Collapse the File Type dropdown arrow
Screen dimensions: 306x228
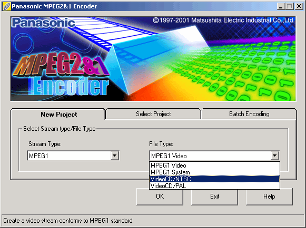coord(274,156)
